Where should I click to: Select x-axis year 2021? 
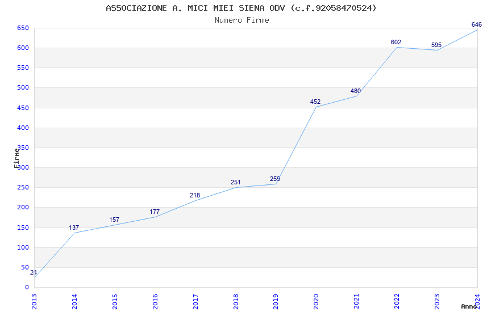[357, 302]
